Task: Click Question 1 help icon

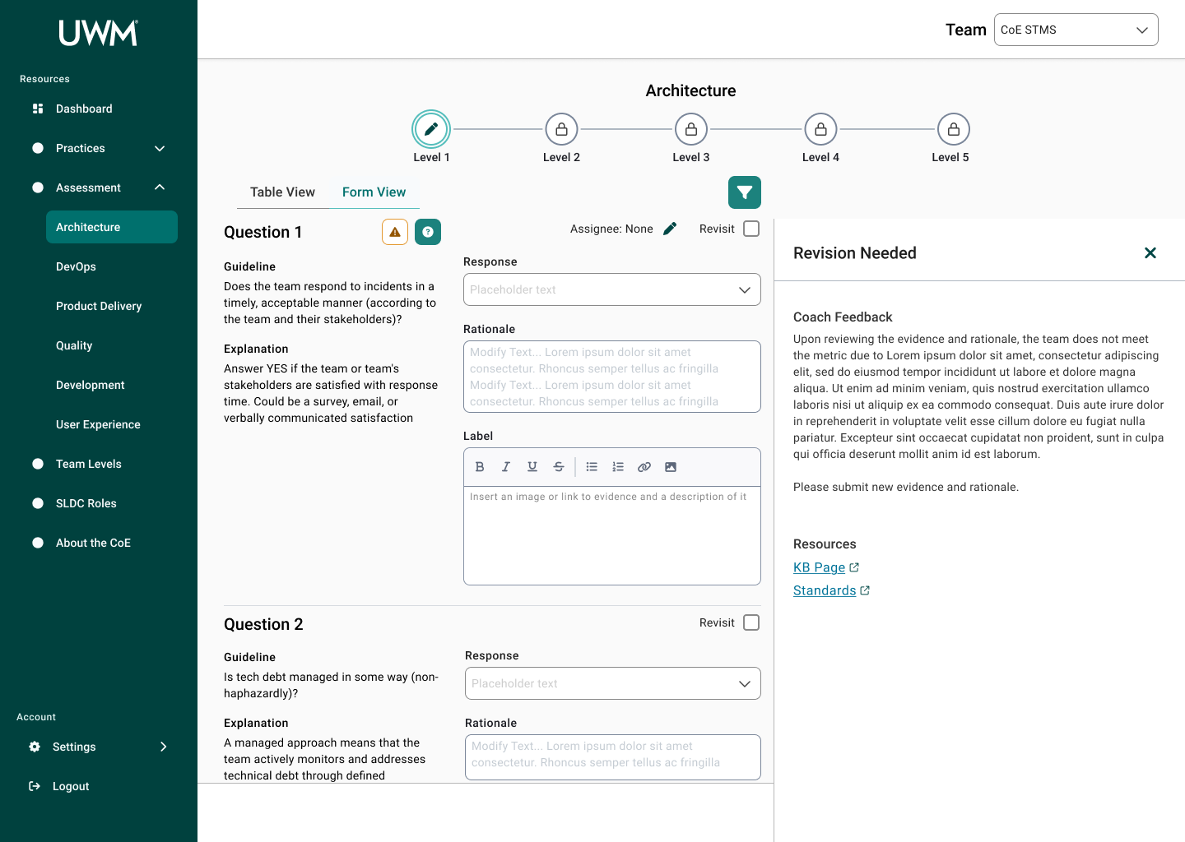Action: point(428,232)
